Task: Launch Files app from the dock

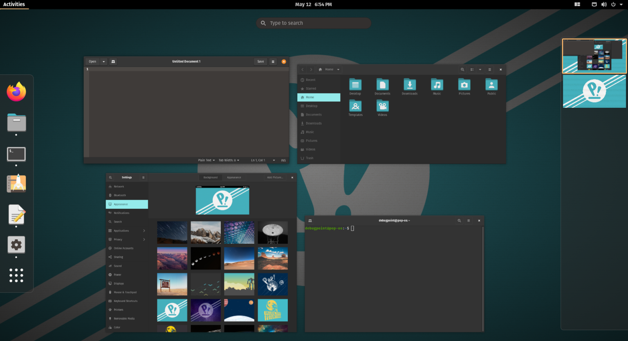Action: (16, 123)
